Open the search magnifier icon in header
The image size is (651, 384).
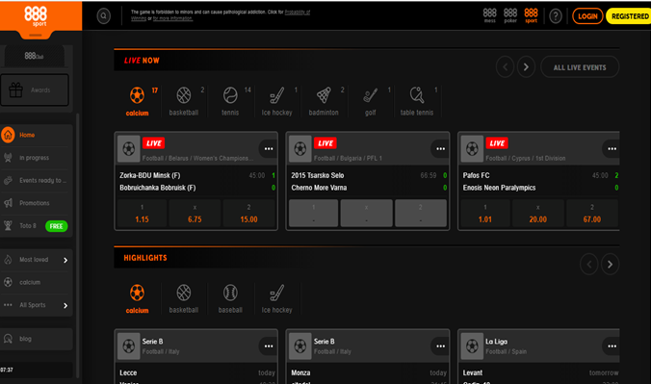[x=103, y=16]
